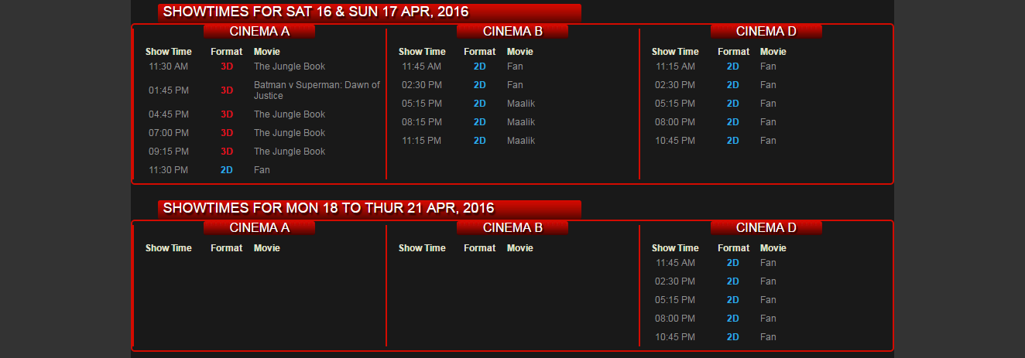The height and width of the screenshot is (358, 1025).
Task: Open Batman v Superman: Dawn of Justice title
Action: 317,90
